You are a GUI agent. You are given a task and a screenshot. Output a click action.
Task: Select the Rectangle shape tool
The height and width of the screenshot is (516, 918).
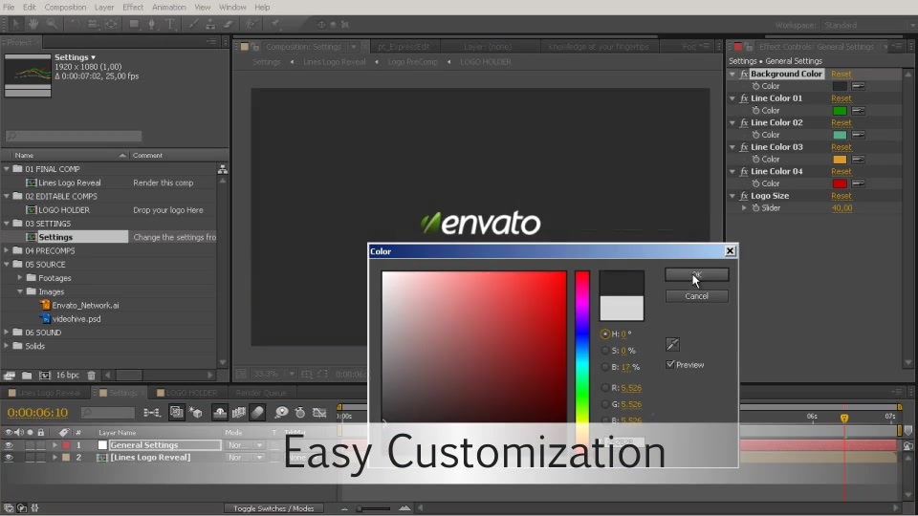(x=134, y=24)
